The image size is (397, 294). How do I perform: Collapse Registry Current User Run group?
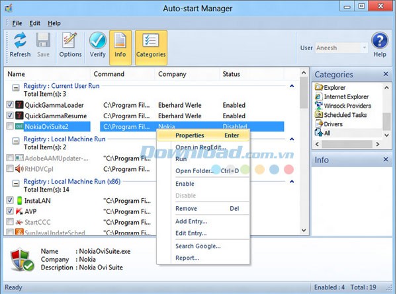pyautogui.click(x=14, y=86)
